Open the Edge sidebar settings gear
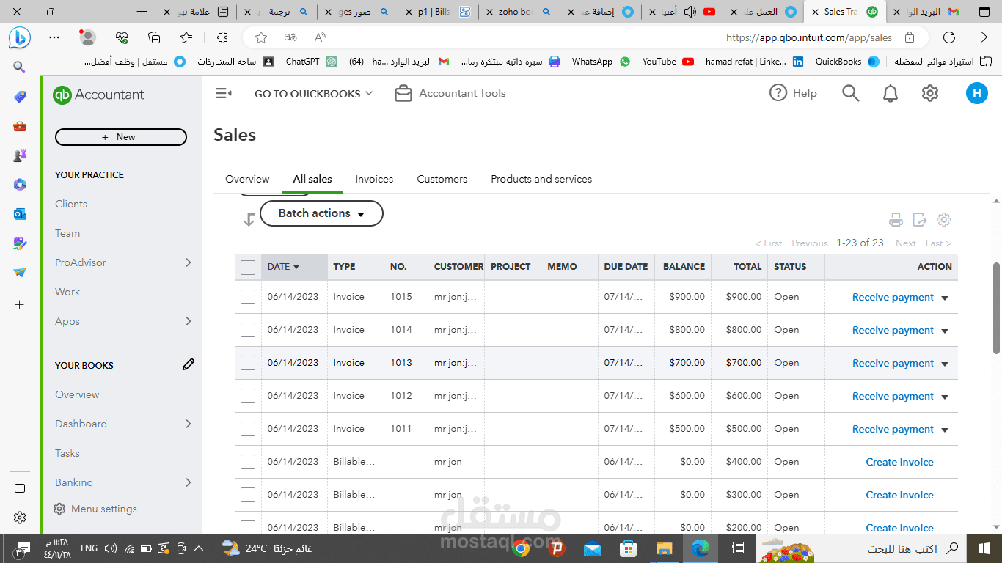This screenshot has height=563, width=1002. click(x=20, y=518)
